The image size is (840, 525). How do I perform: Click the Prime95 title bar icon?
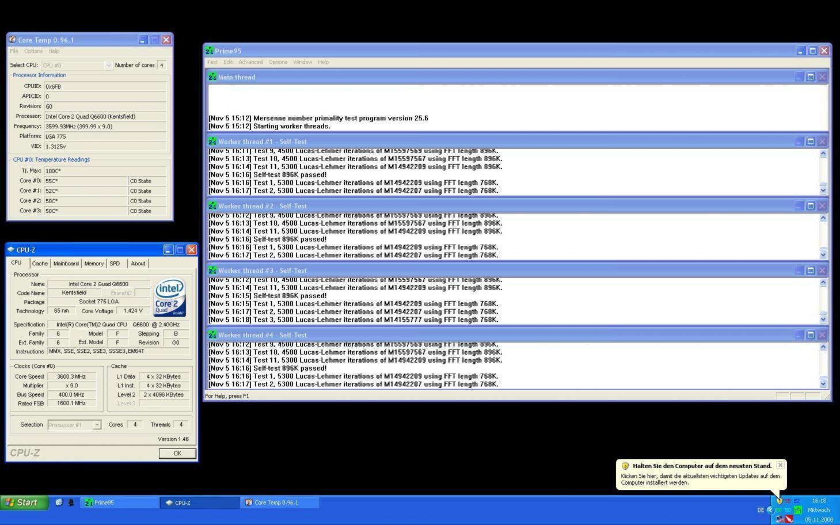click(x=209, y=51)
